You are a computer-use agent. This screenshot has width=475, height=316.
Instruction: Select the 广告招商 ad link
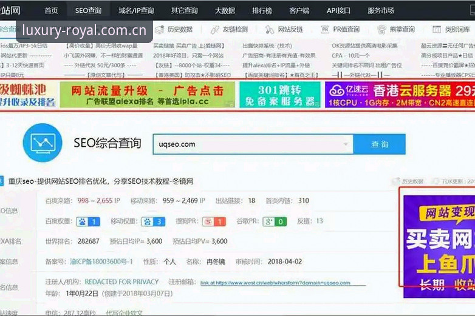point(279,56)
